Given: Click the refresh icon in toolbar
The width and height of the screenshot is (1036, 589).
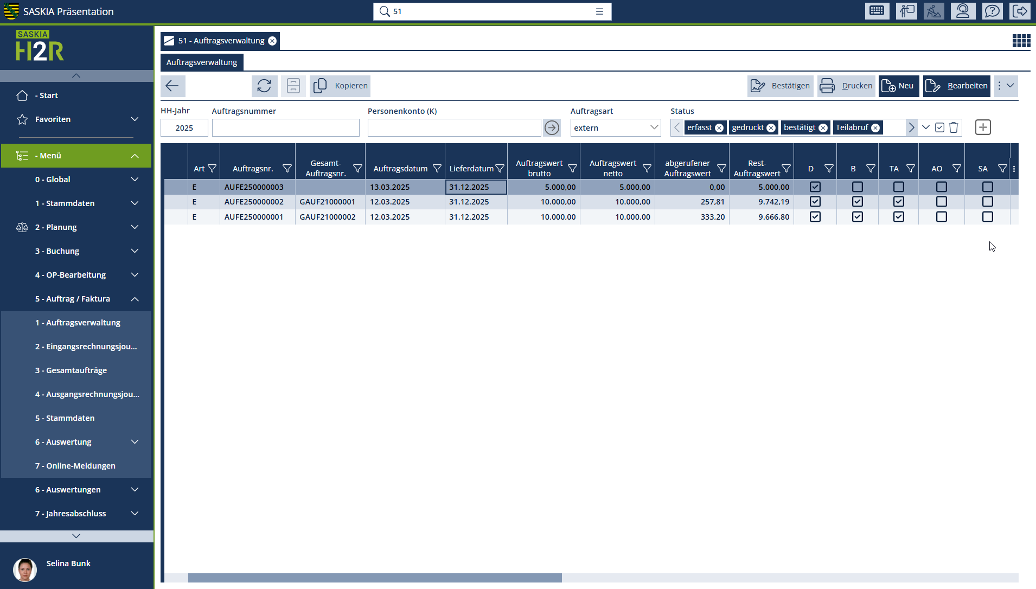Looking at the screenshot, I should [x=264, y=86].
